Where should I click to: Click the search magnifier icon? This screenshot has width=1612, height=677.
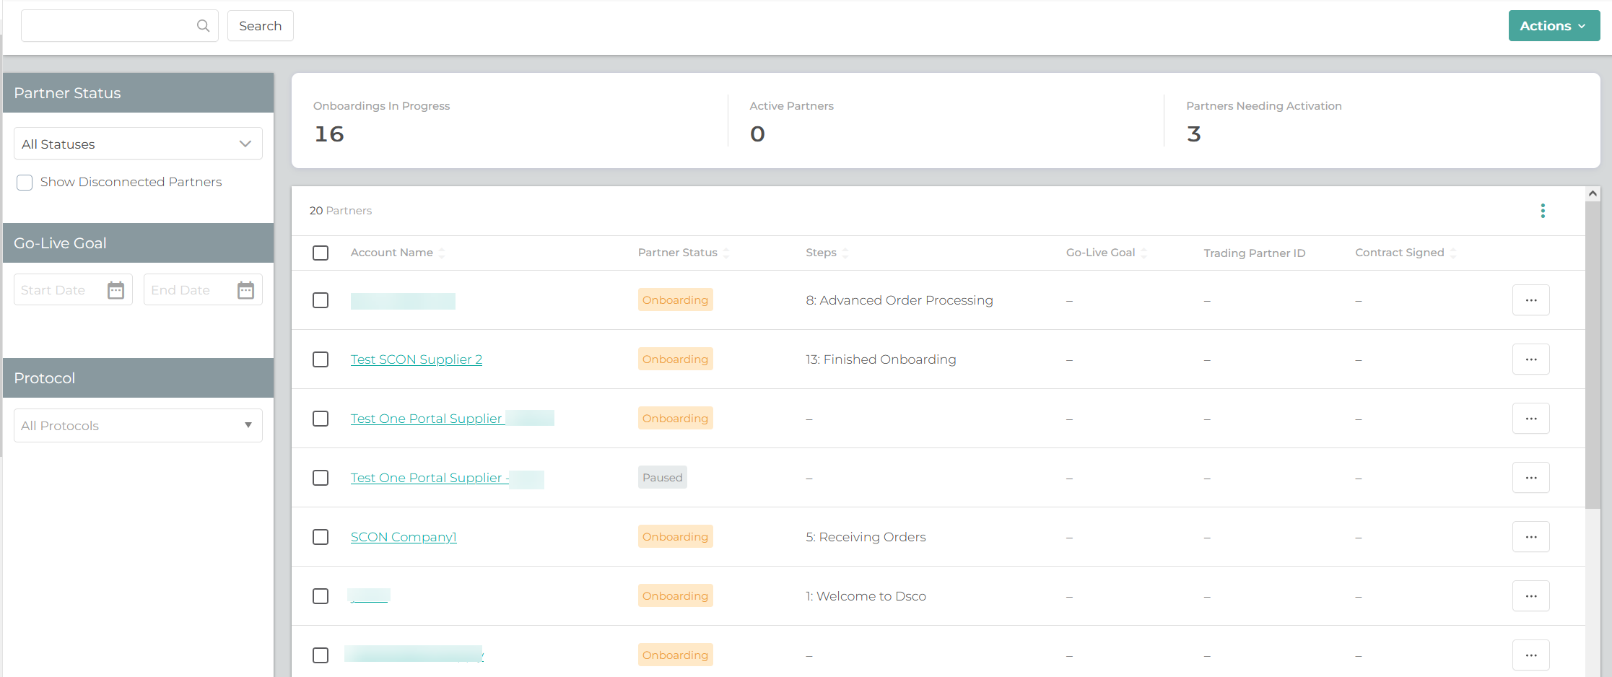[x=203, y=25]
